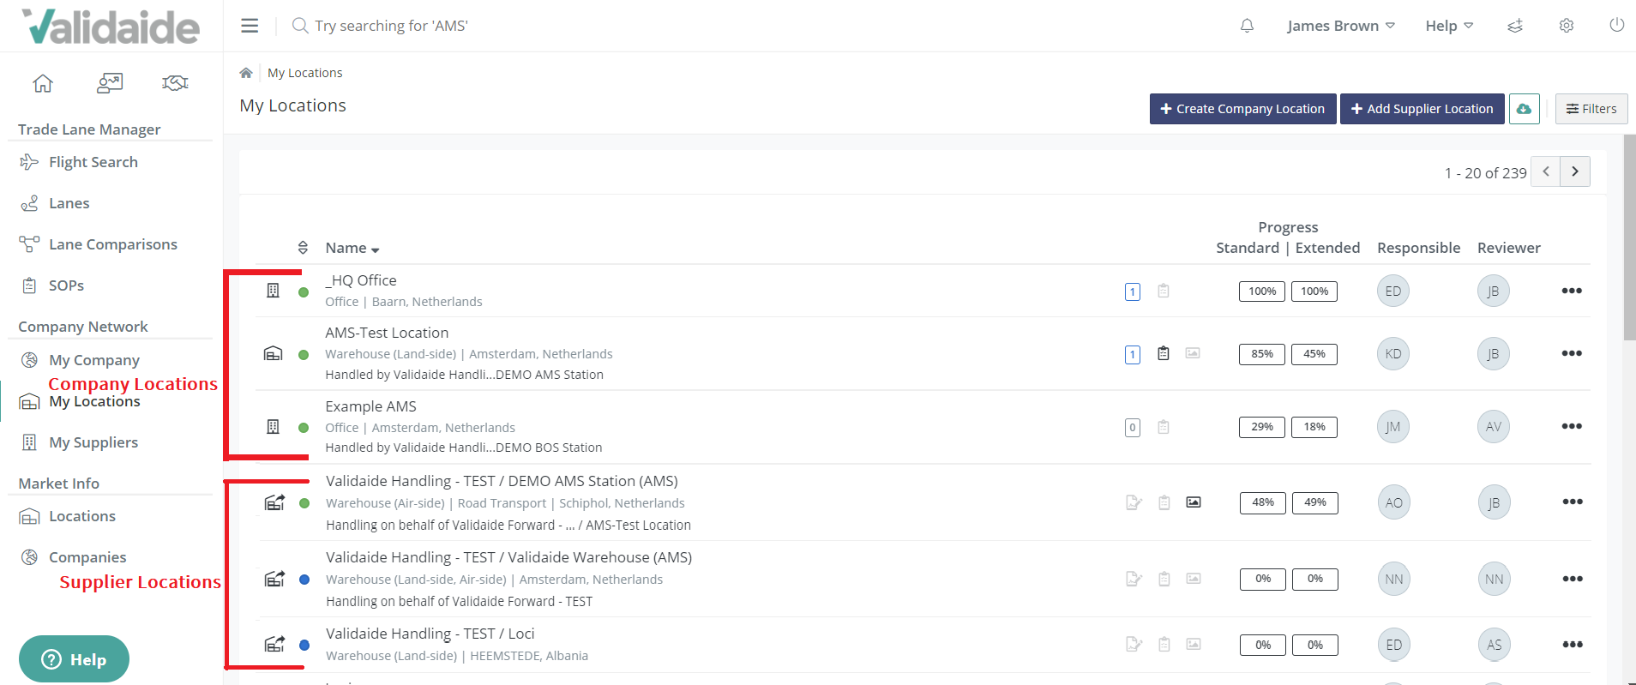Click the breadcrumb home icon

coord(246,73)
